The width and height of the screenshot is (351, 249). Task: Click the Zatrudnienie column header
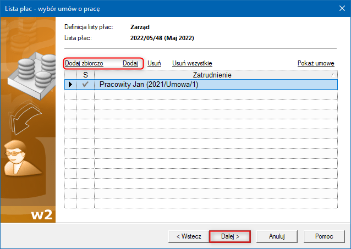click(x=212, y=75)
